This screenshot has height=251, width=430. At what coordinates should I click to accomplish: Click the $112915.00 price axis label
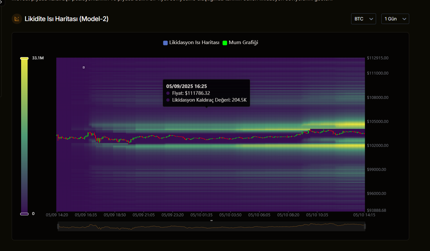tap(378, 58)
